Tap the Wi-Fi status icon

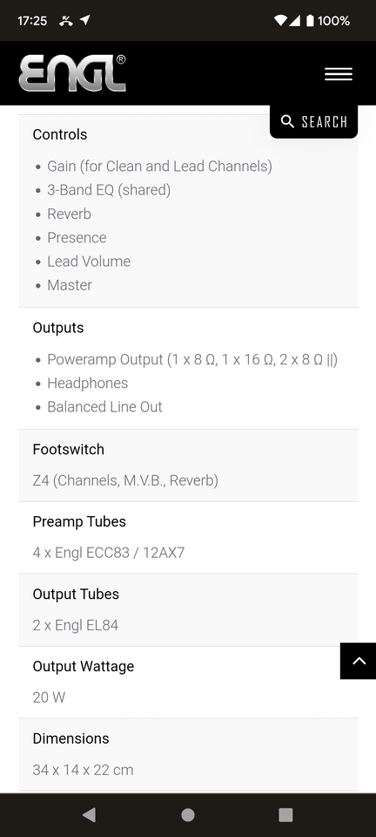[280, 21]
